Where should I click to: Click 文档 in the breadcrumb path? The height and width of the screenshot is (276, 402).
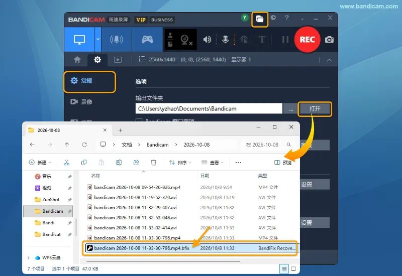click(127, 145)
